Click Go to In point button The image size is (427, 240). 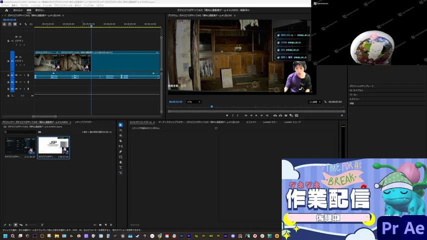[246, 115]
